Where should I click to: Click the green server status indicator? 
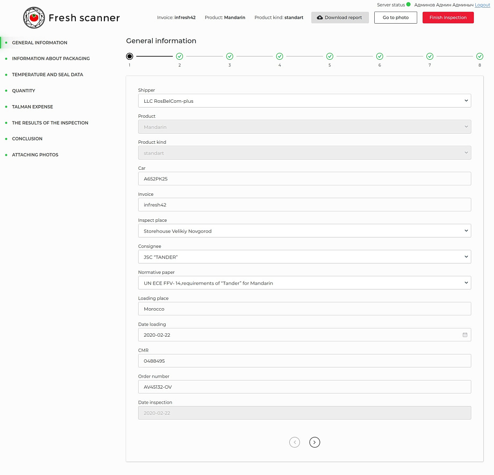(x=409, y=5)
